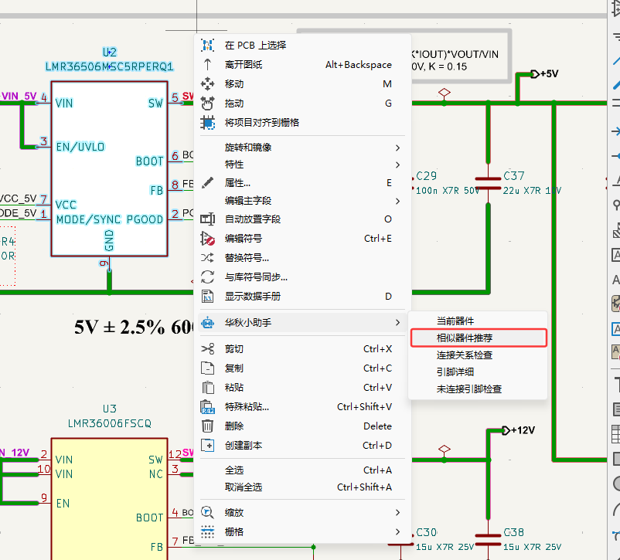Screen dimensions: 620x560
Task: Click the Cut (剪切) scissors icon
Action: click(207, 349)
